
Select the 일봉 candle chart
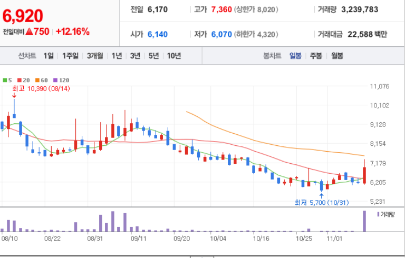295,56
